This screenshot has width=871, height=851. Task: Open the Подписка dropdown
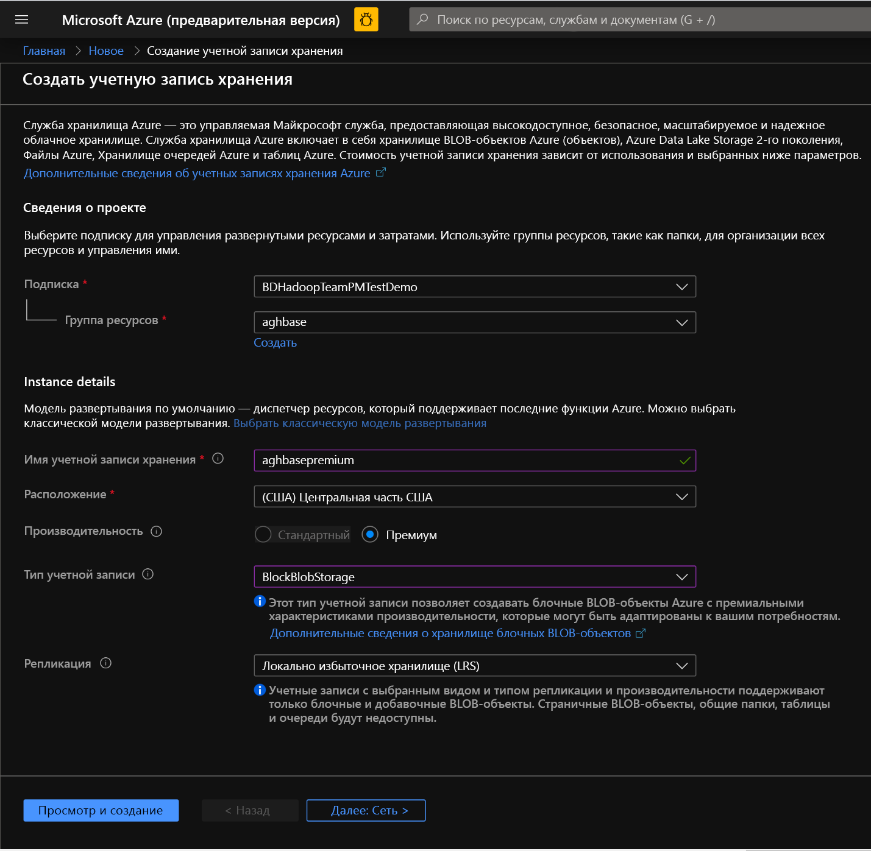click(475, 287)
